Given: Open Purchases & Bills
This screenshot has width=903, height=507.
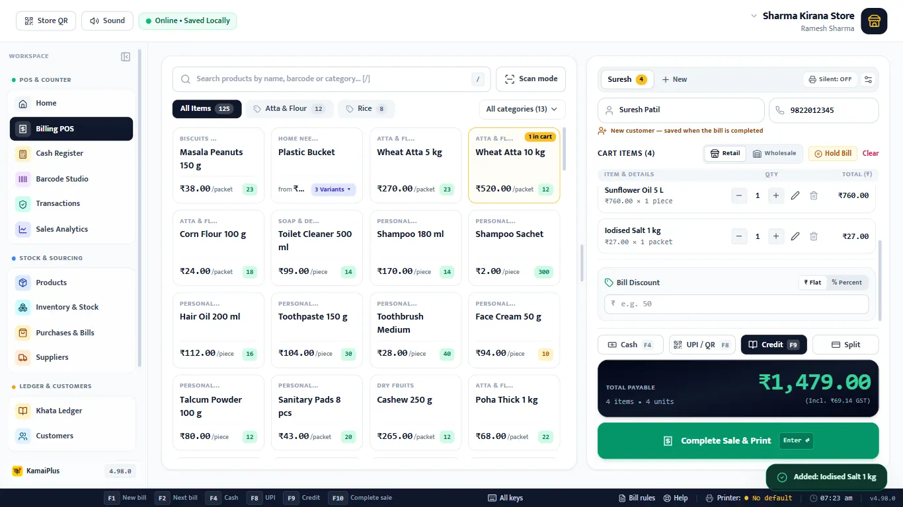Looking at the screenshot, I should [71, 333].
